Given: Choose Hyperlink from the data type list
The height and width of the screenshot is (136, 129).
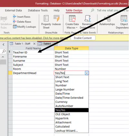Looking at the screenshot, I should click(x=72, y=118).
